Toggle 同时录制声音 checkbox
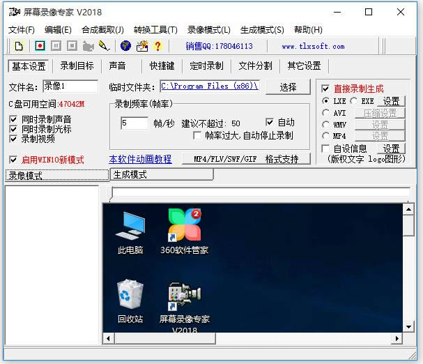This screenshot has width=423, height=364. point(13,119)
